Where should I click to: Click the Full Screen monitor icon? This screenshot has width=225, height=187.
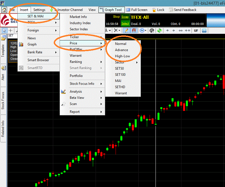(128, 10)
